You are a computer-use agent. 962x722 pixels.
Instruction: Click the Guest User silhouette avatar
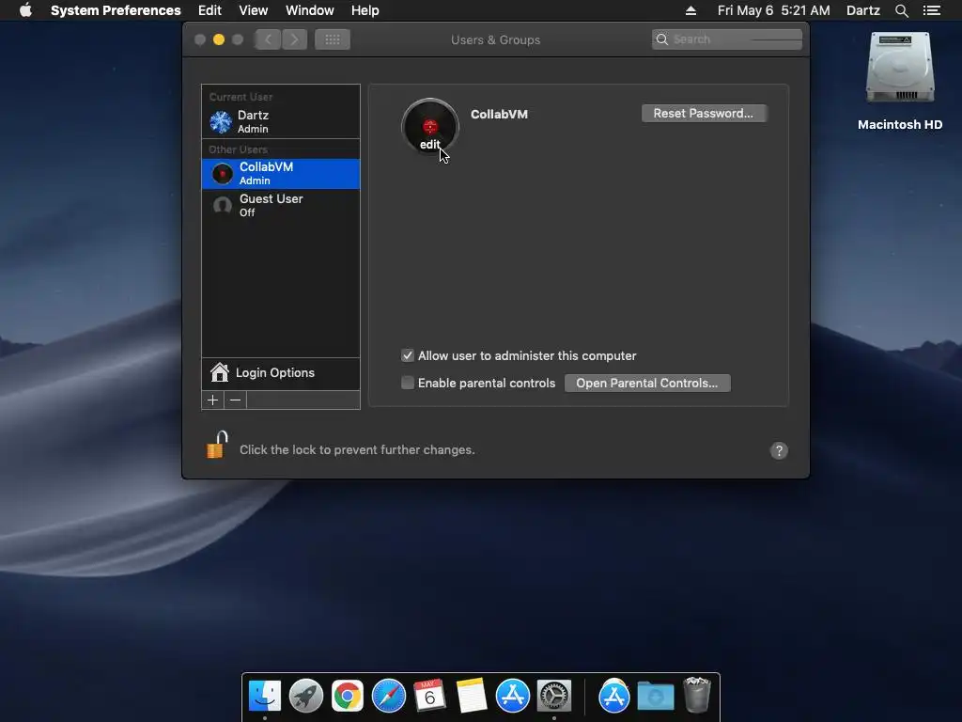click(x=222, y=204)
